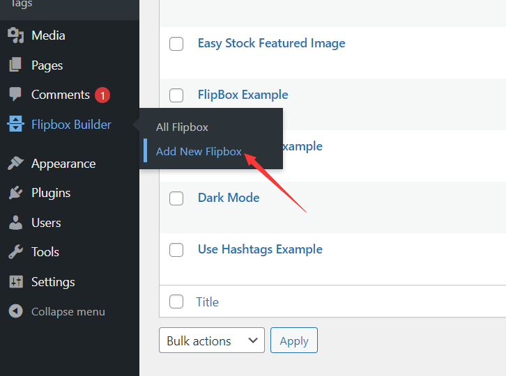
Task: Sort the list by Title column
Action: [x=207, y=302]
